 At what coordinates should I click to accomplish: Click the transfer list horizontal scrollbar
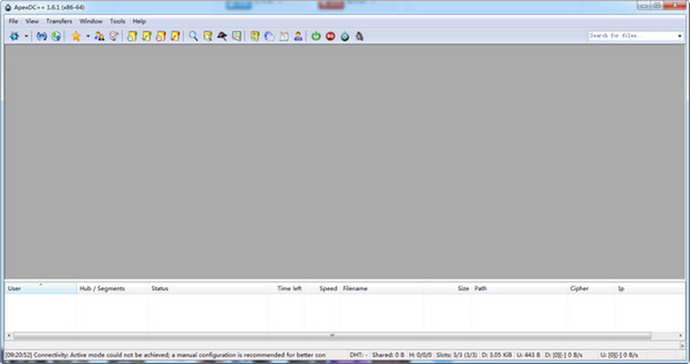click(x=332, y=335)
